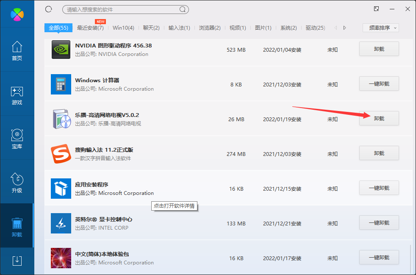Click the title 英特尔® 显卡控制中心
This screenshot has width=416, height=275.
(103, 219)
